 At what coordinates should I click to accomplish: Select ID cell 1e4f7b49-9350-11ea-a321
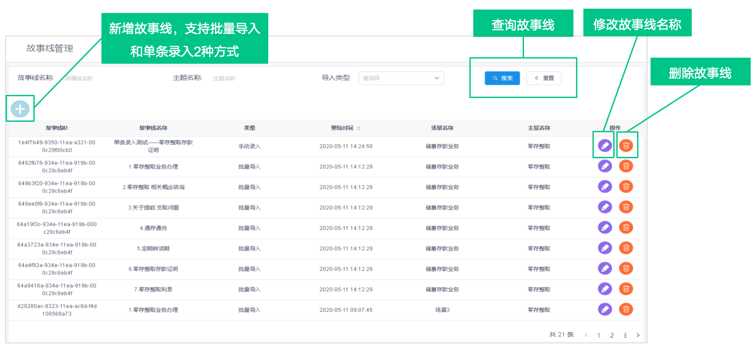tap(57, 146)
